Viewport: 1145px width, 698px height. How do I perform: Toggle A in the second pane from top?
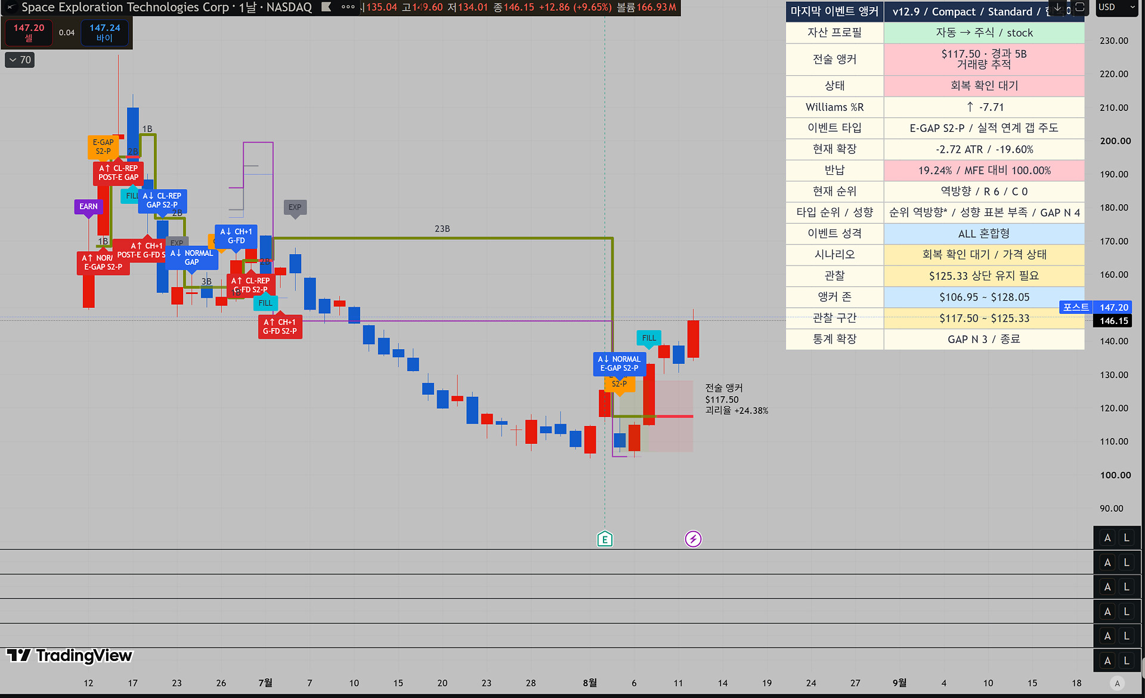point(1107,562)
